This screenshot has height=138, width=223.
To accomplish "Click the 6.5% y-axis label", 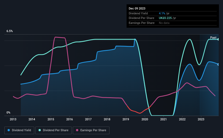I will point(10,31).
